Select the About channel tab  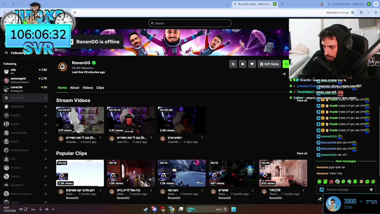[x=75, y=88]
